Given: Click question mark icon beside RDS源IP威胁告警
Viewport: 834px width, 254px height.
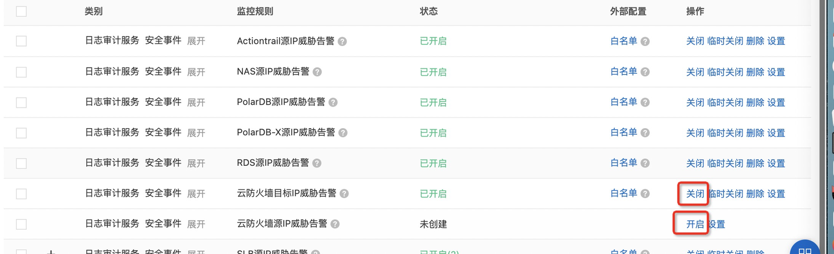Looking at the screenshot, I should pyautogui.click(x=317, y=164).
